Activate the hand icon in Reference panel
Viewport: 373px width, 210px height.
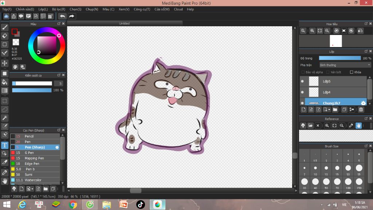point(358,125)
